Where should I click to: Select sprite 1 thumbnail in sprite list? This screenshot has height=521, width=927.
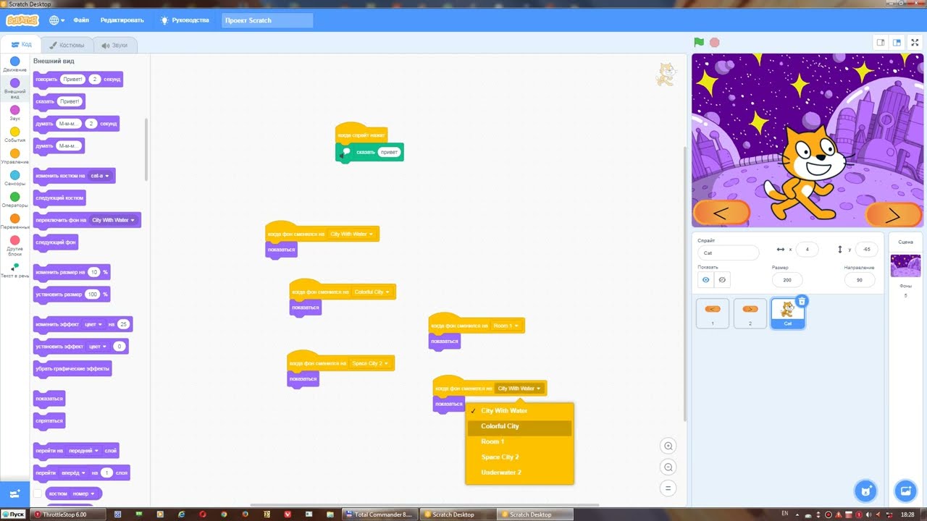(x=713, y=313)
